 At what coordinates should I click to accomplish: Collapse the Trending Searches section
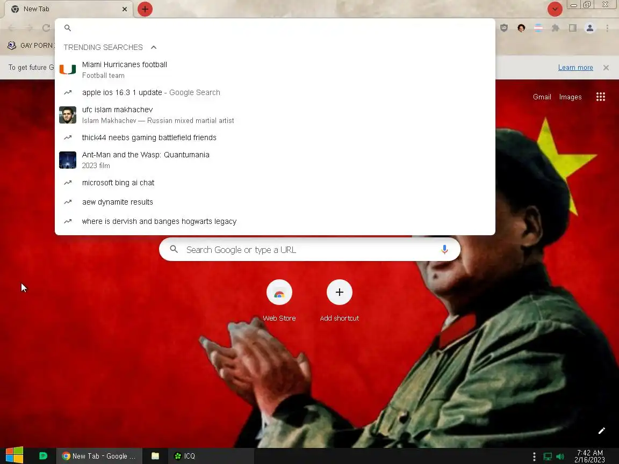pos(154,47)
